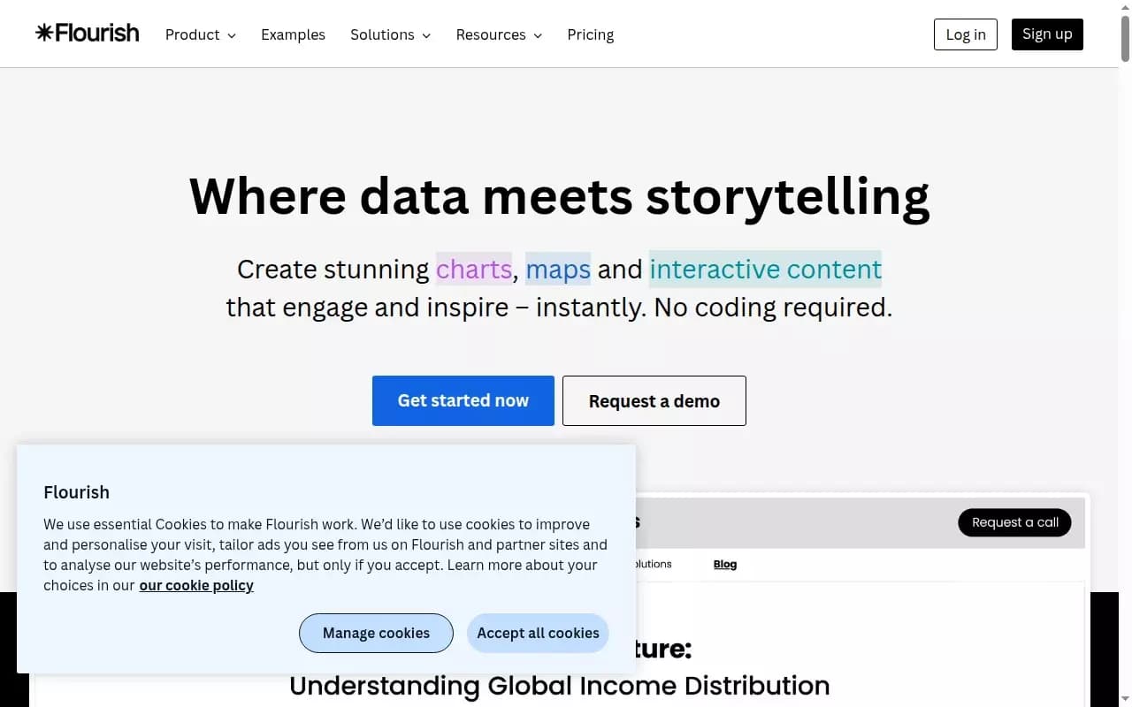1132x707 pixels.
Task: Click 'Understanding Global Income Distribution' title
Action: (560, 686)
